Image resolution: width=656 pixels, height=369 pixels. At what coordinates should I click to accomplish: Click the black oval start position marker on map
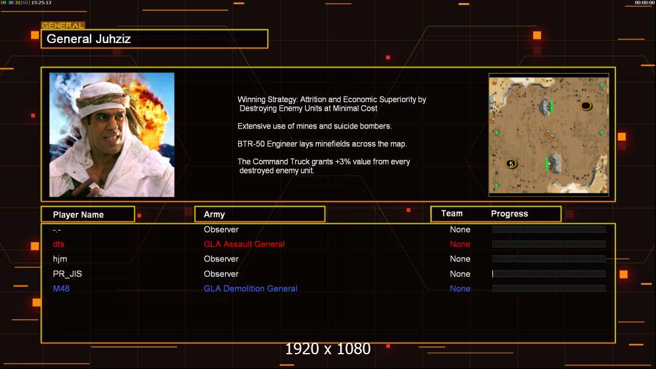click(x=586, y=106)
